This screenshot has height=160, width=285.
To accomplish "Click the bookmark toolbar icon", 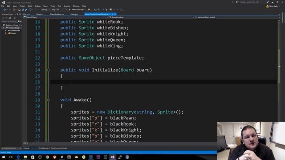I will coord(110,10).
